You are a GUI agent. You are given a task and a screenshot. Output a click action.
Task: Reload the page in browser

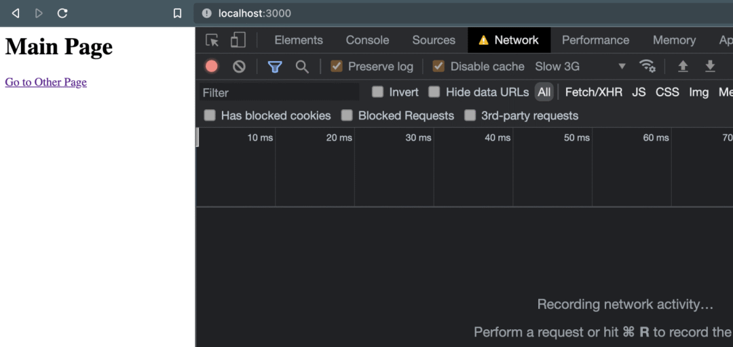coord(62,14)
